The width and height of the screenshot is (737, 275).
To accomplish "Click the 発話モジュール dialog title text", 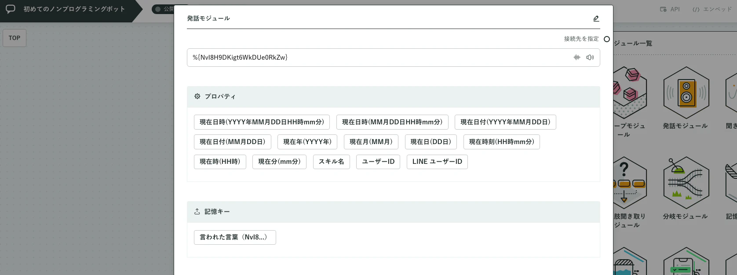I will coord(208,18).
